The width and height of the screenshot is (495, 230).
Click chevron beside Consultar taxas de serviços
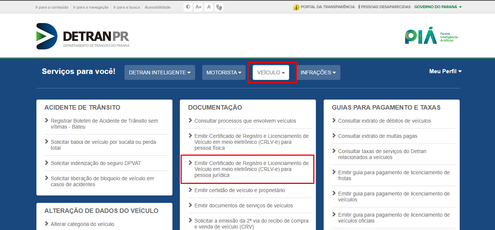click(x=334, y=151)
